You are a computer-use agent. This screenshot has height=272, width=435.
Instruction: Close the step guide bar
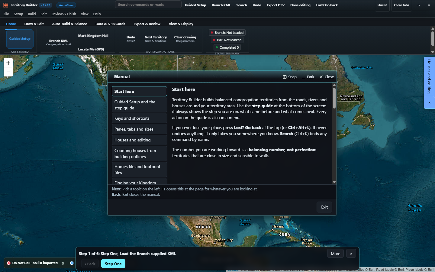tap(351, 254)
